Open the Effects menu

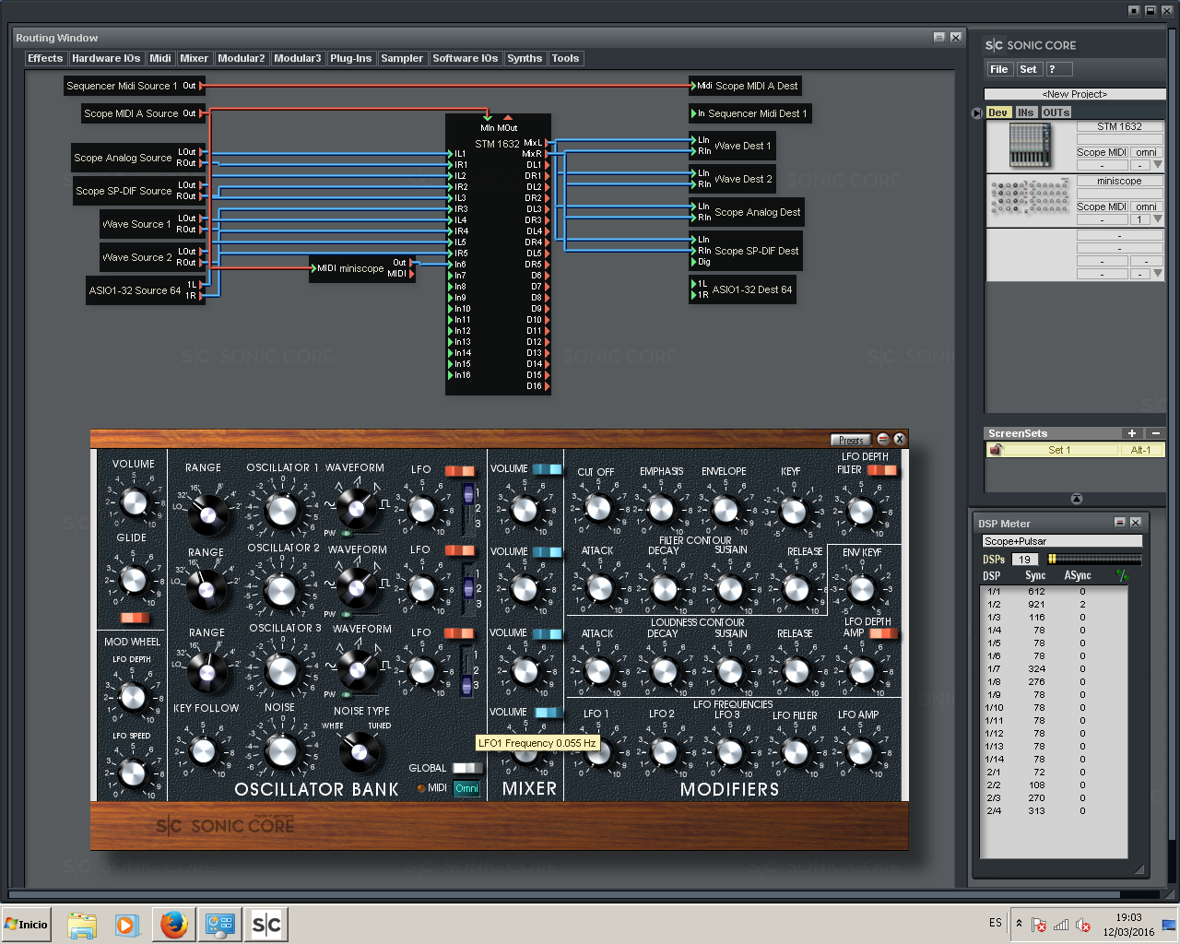point(45,58)
